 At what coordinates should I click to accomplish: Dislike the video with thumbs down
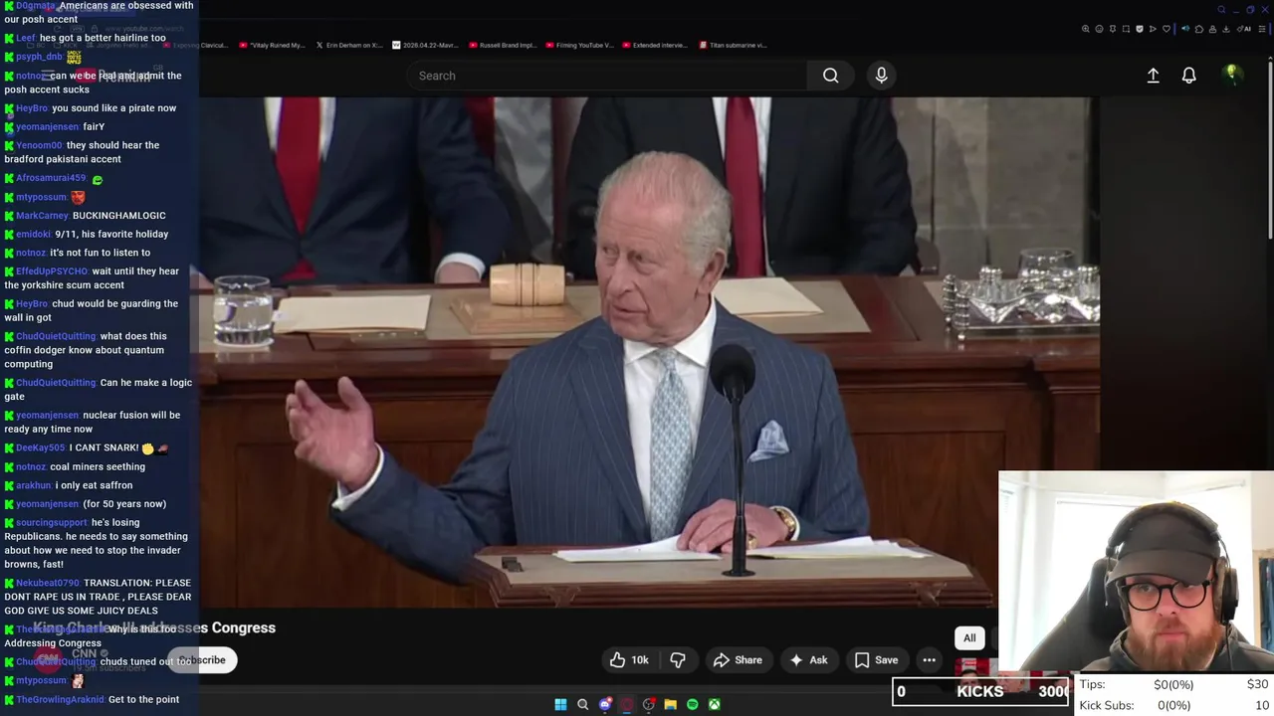click(678, 660)
